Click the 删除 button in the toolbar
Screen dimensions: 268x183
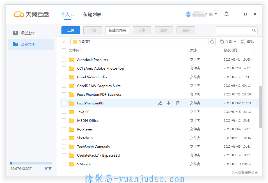click(164, 30)
